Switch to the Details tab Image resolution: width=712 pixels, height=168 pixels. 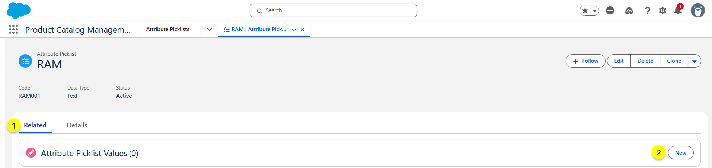77,125
